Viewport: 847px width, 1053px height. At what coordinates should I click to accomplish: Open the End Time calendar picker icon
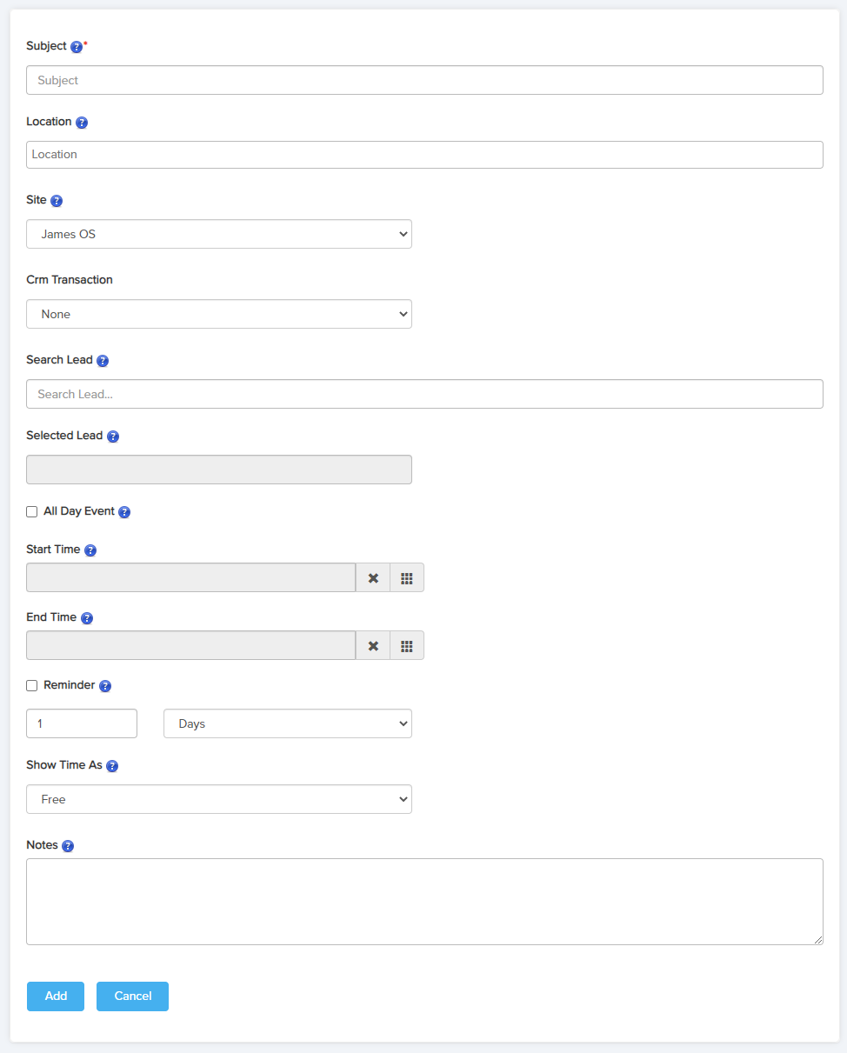click(x=406, y=646)
